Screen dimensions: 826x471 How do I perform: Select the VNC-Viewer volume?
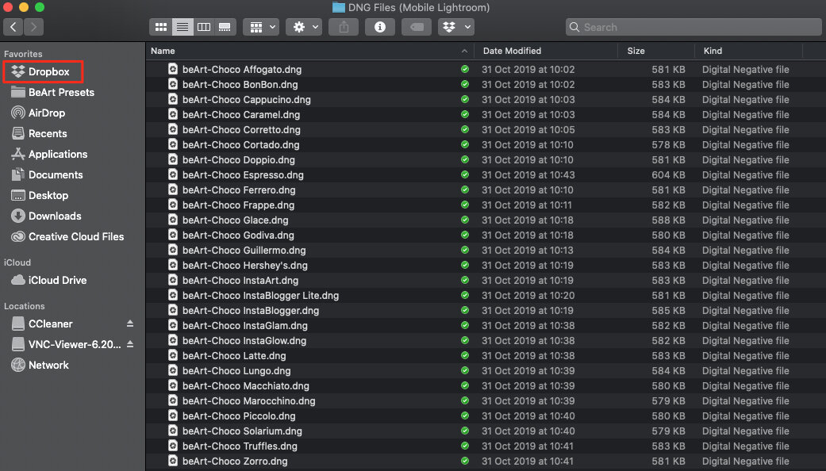(66, 344)
